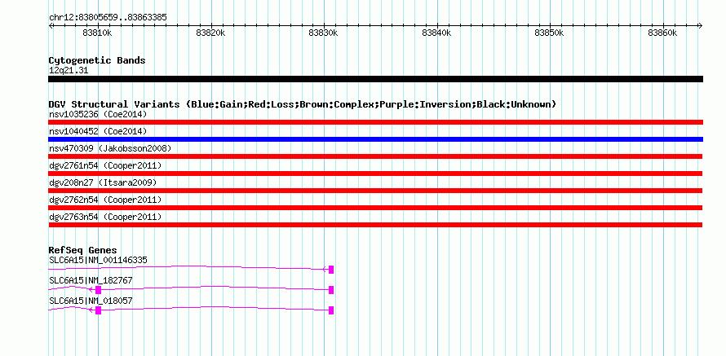
Task: Click the left exon box of NM_018057
Action: pos(98,310)
